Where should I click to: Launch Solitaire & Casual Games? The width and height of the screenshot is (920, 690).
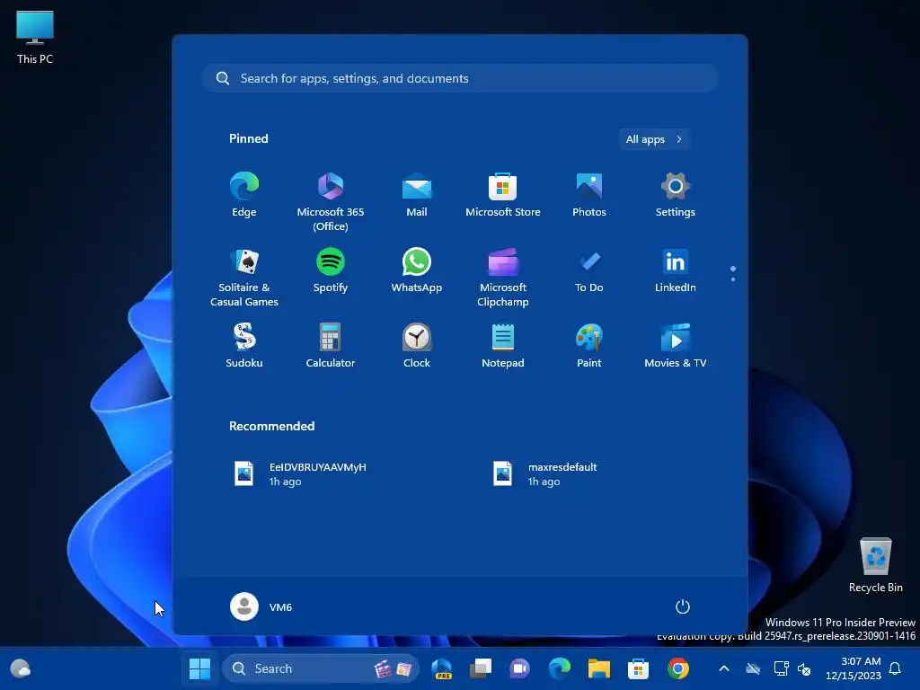point(244,277)
